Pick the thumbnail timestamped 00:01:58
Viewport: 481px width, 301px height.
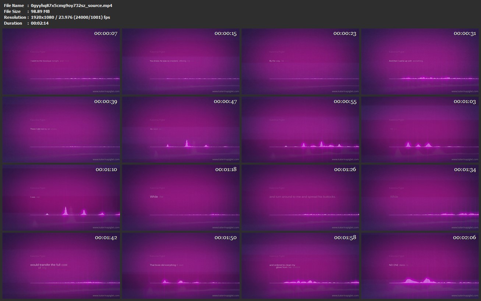300,266
